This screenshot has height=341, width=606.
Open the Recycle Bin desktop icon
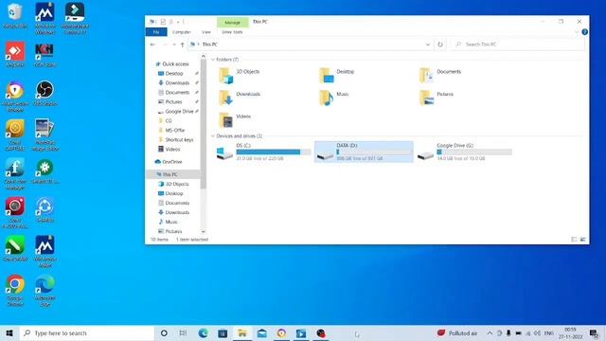tap(15, 16)
